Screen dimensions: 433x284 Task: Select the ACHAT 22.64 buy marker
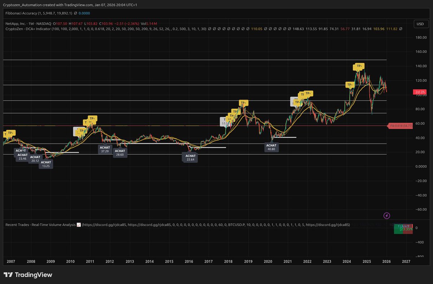click(x=191, y=157)
